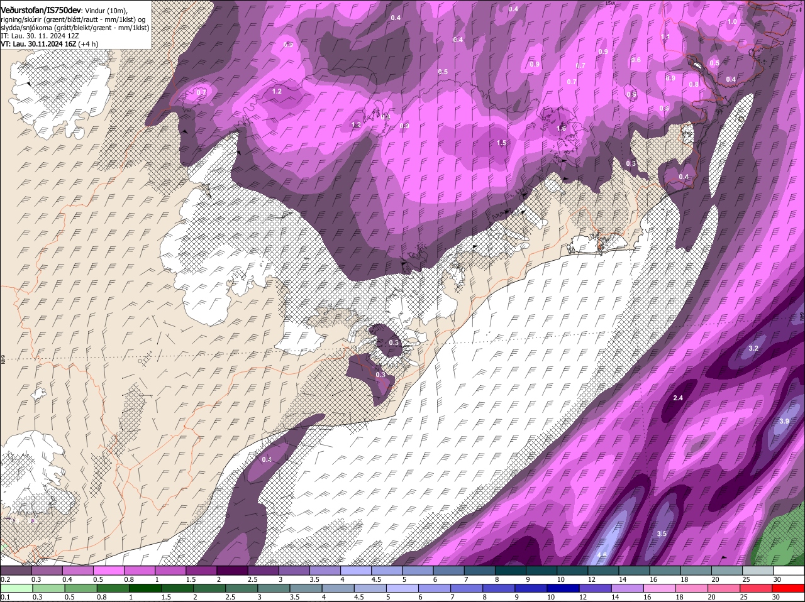Click the darkest purple swatch between 2 and 2.5 on upper scale
Screen dimensions: 805x602
pos(232,571)
